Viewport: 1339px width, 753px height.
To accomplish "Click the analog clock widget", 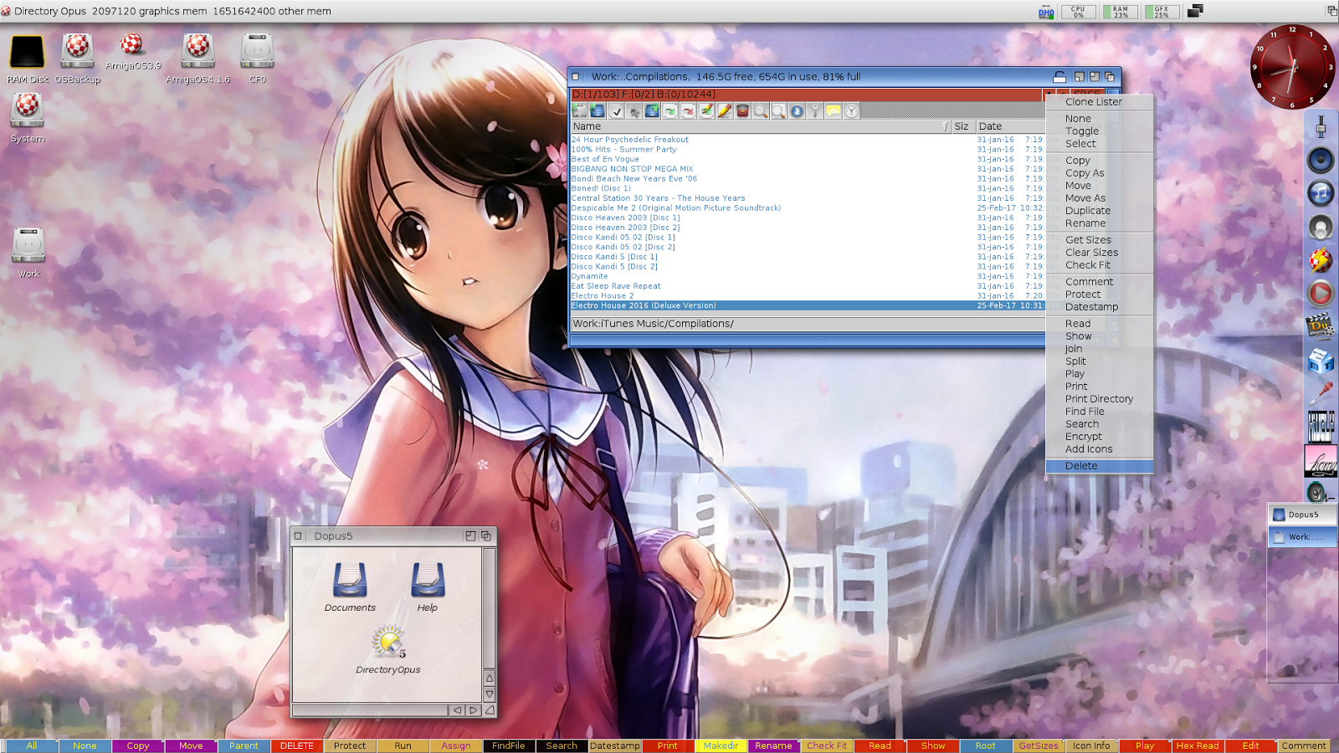I will tap(1293, 67).
